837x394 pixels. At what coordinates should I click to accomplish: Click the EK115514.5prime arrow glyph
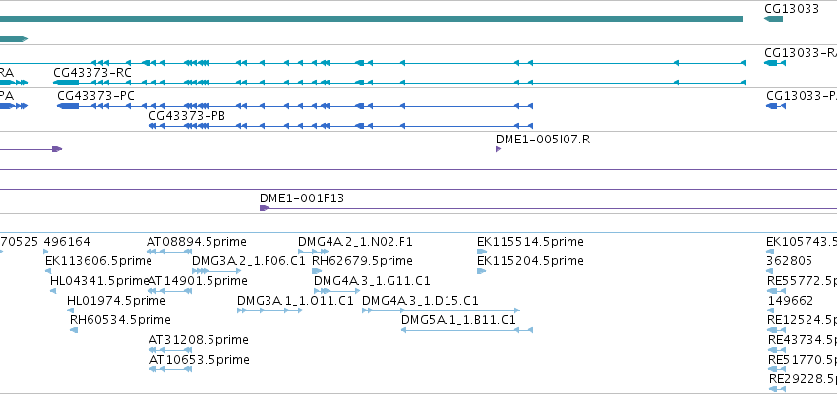(x=482, y=252)
